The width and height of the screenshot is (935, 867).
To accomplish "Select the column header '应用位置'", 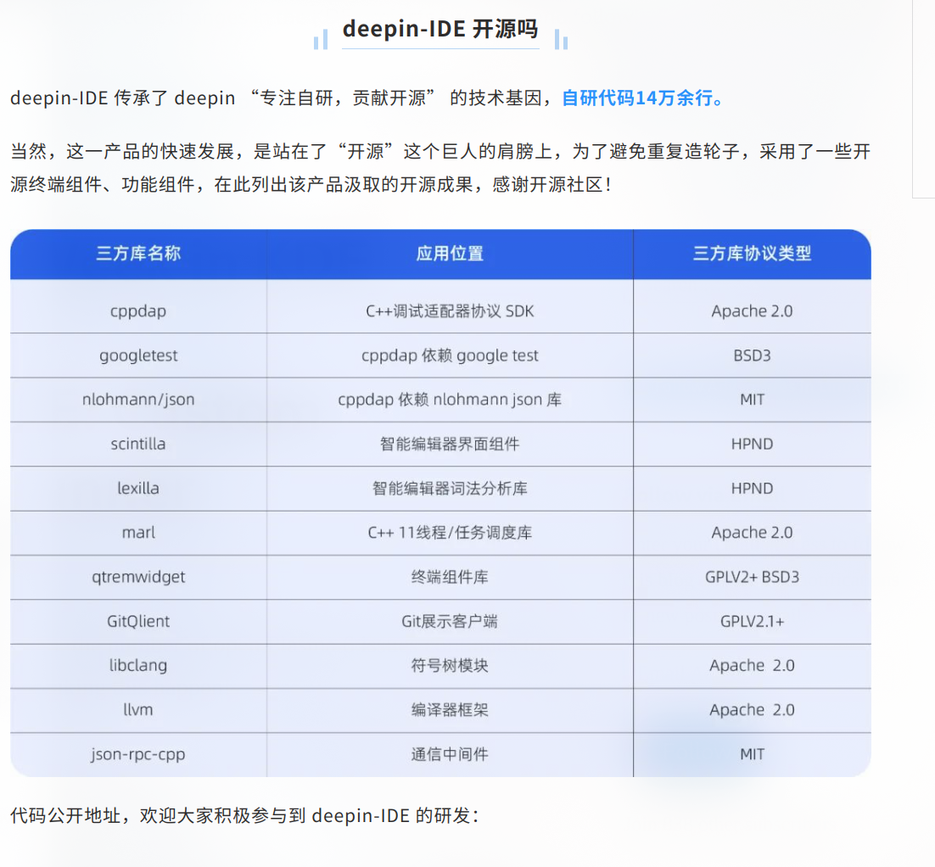I will [x=450, y=254].
